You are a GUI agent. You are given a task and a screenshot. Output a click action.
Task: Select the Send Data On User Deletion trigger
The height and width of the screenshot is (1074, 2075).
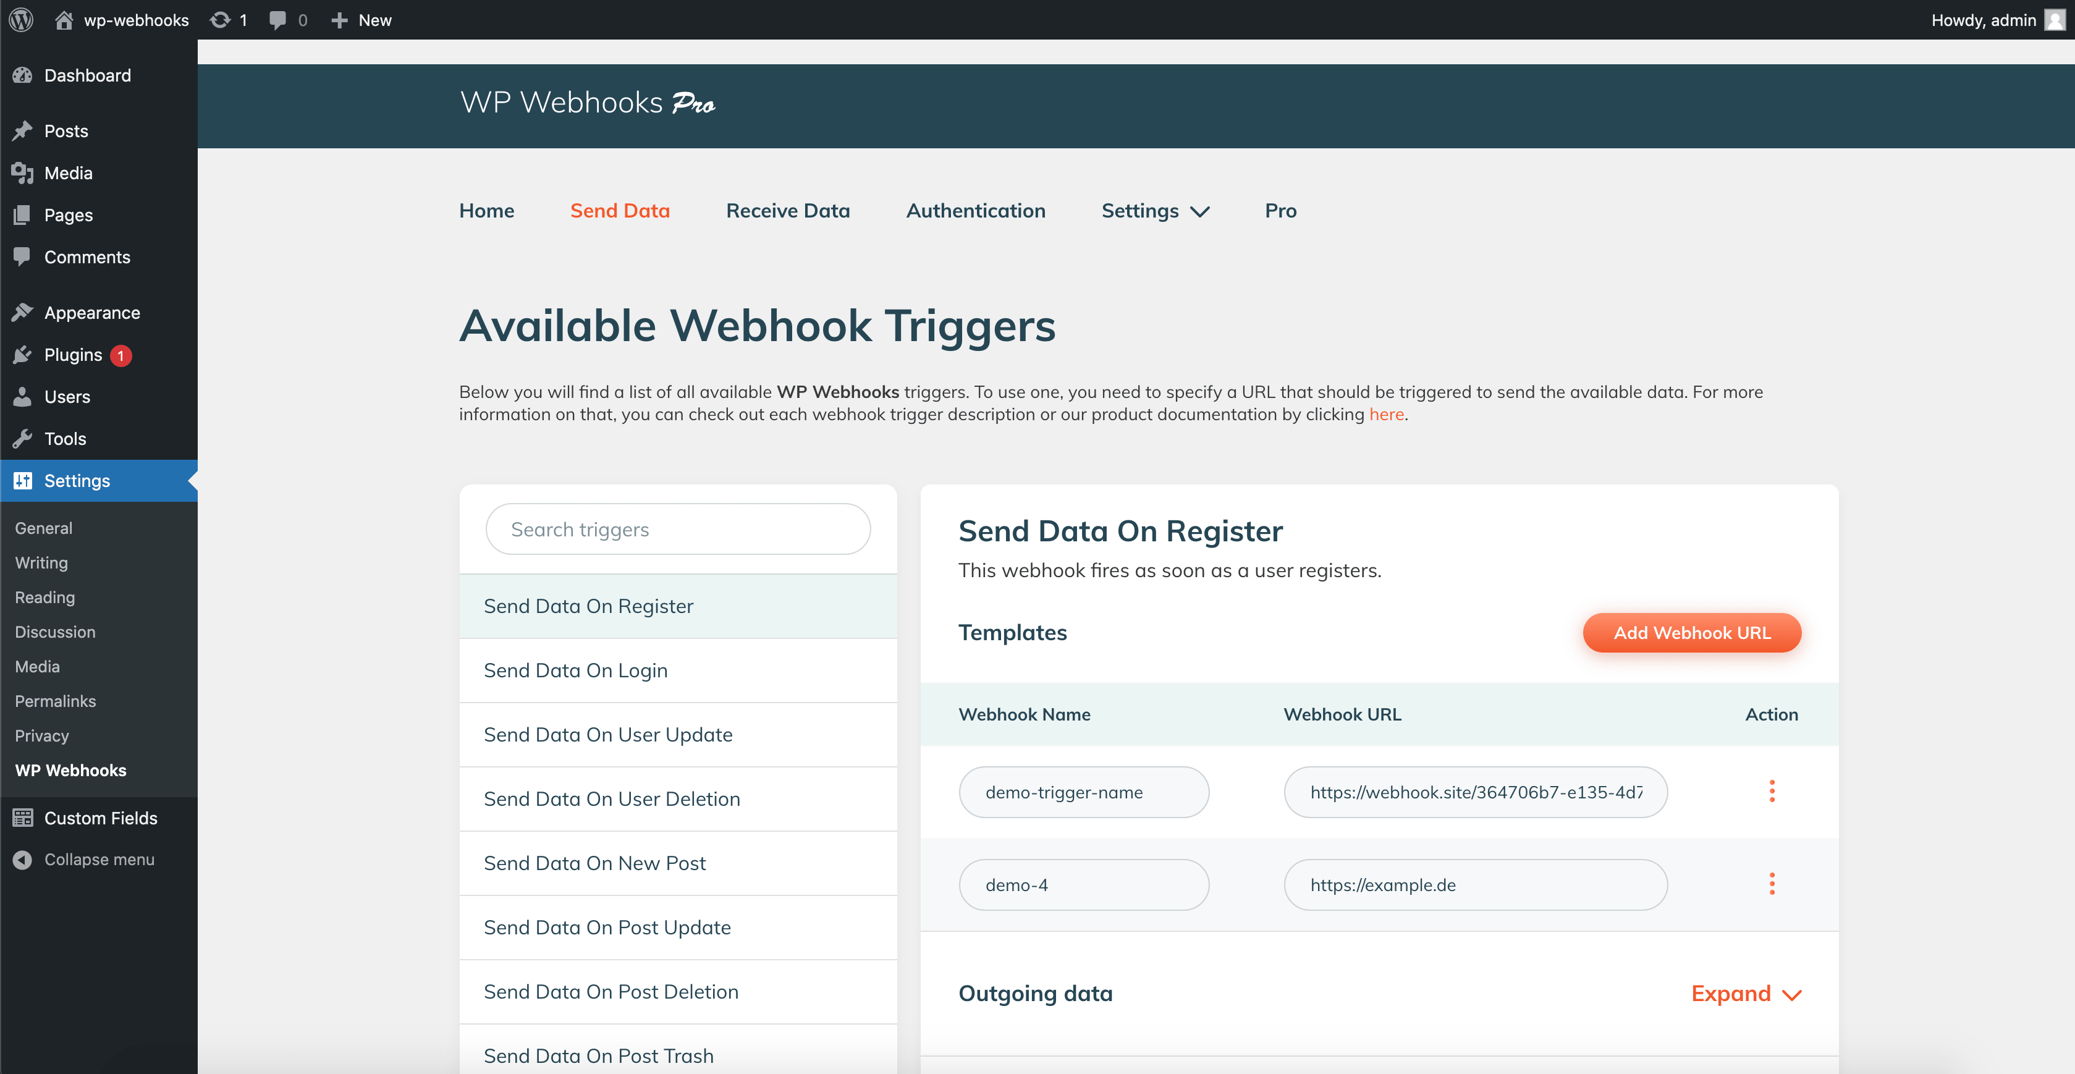point(677,798)
